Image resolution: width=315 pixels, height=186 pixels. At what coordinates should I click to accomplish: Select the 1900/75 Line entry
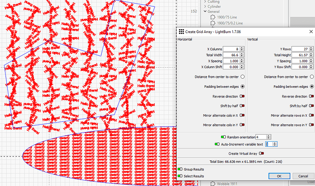click(227, 17)
